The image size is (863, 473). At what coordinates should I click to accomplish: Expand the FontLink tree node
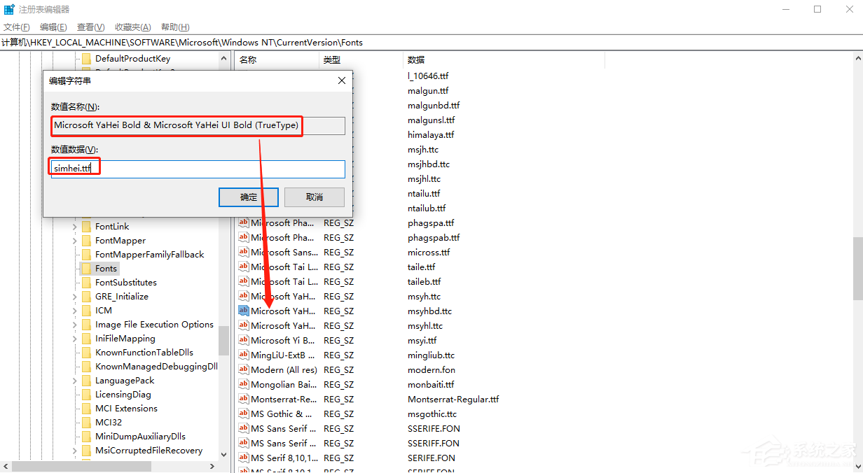click(x=74, y=226)
